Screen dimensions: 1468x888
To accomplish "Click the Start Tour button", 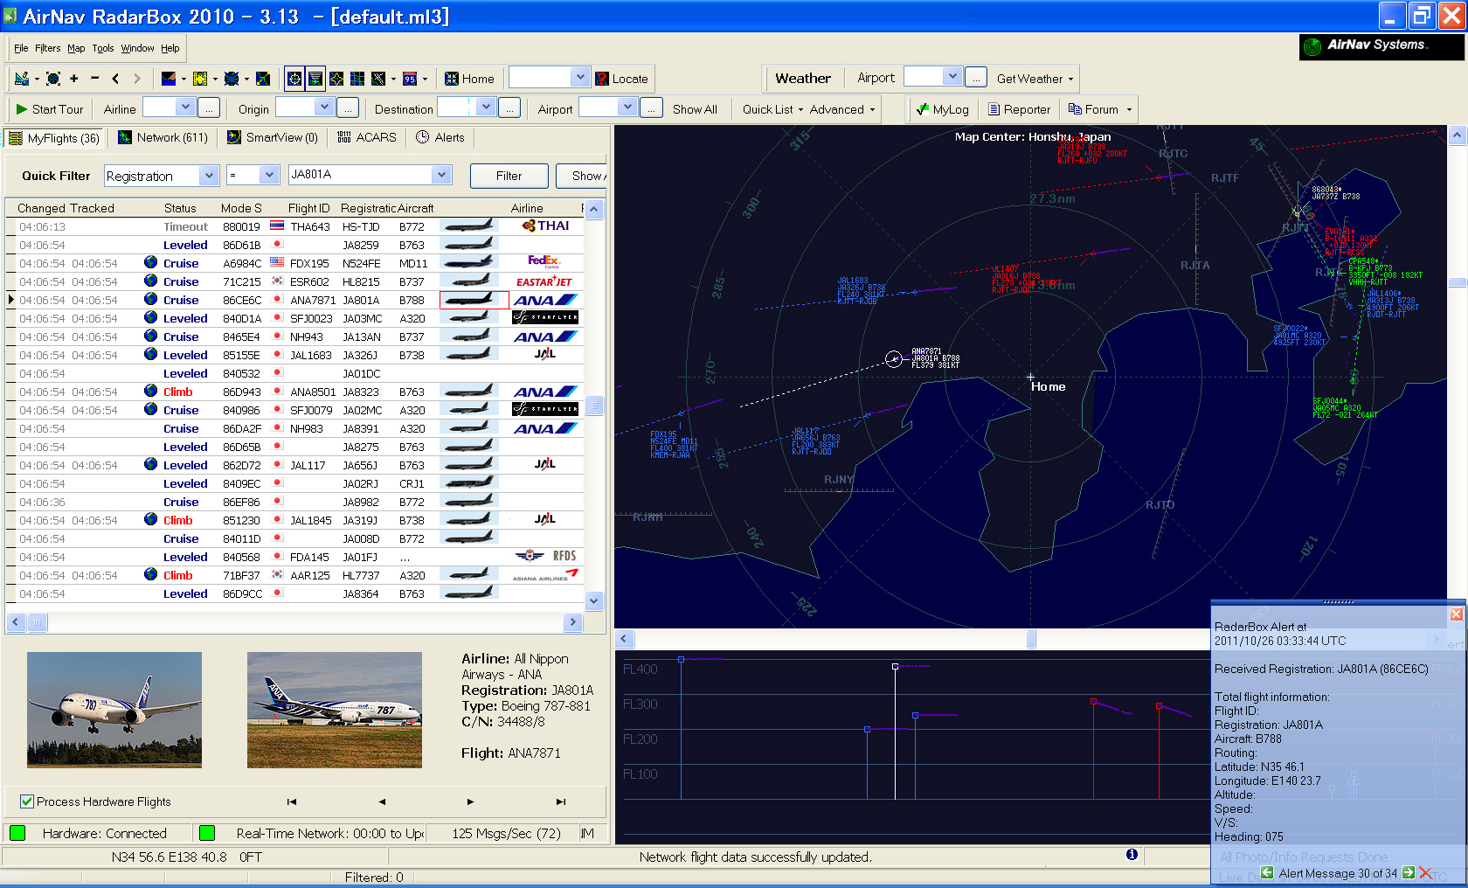I will click(x=50, y=109).
